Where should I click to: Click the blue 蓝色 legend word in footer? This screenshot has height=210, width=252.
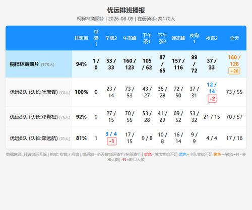click(182, 155)
